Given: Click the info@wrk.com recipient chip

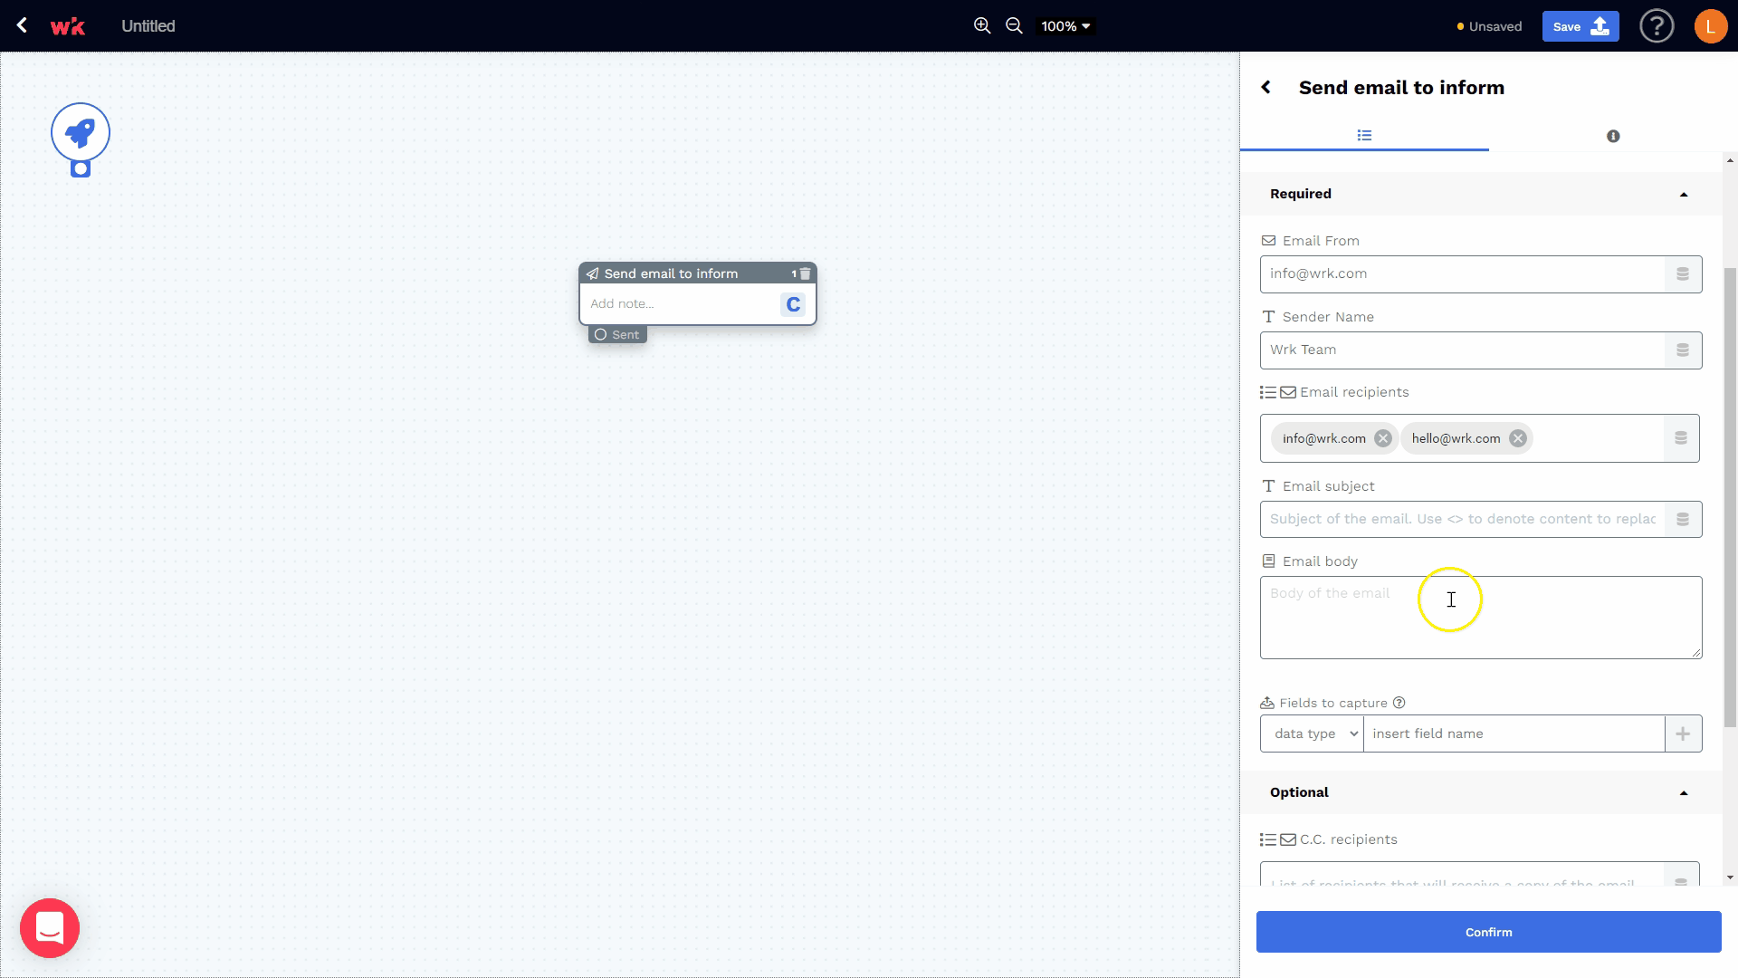Looking at the screenshot, I should point(1323,438).
